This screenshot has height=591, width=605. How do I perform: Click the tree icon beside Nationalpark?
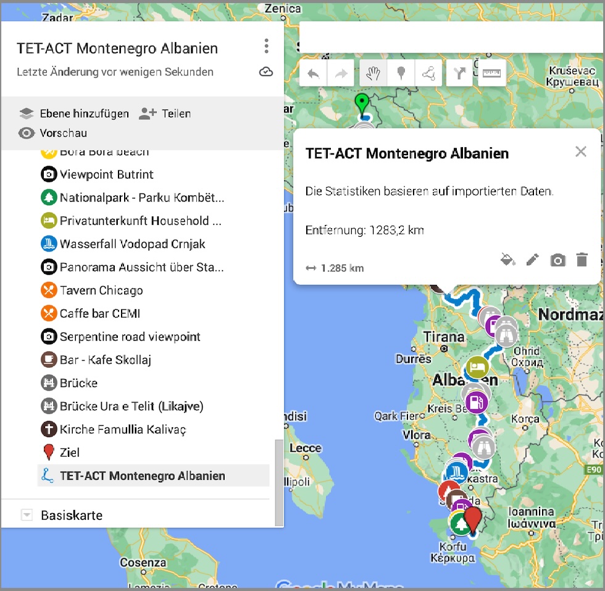click(x=49, y=198)
